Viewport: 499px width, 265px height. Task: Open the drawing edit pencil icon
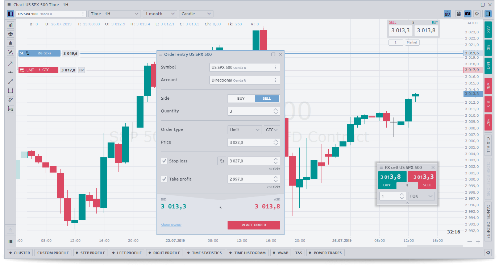click(11, 52)
